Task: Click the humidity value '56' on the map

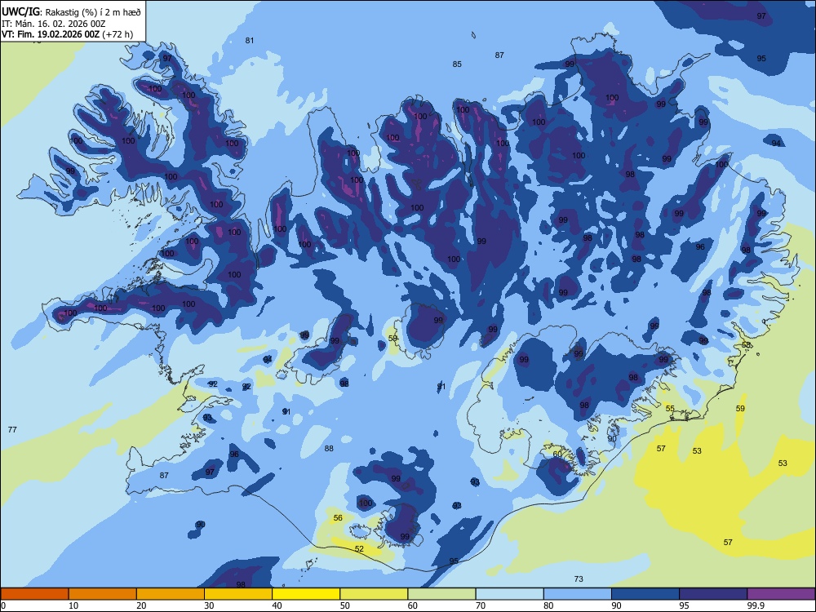Action: click(x=339, y=518)
